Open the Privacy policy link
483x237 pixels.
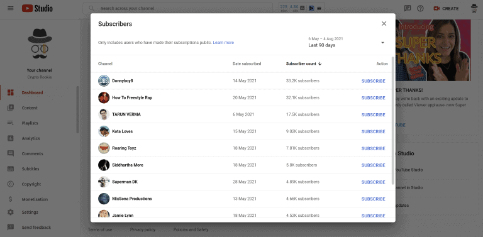(143, 229)
